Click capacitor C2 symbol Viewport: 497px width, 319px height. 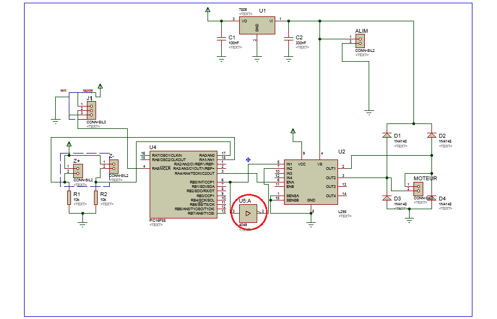pos(288,38)
